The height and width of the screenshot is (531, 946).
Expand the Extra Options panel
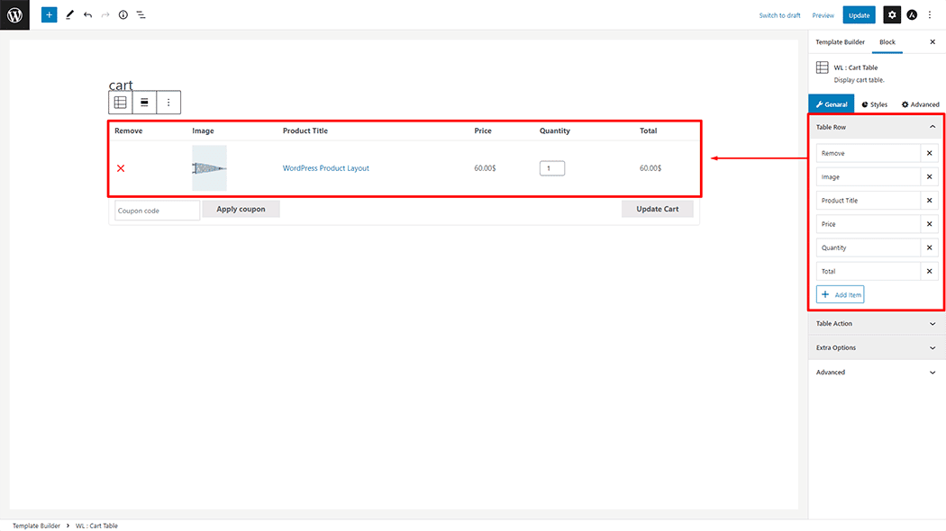tap(876, 348)
